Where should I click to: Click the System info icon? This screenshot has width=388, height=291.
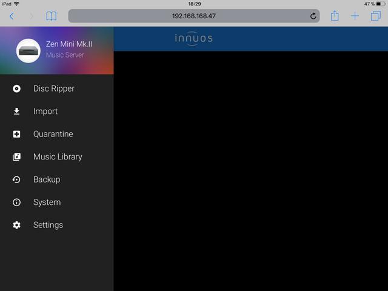[17, 202]
